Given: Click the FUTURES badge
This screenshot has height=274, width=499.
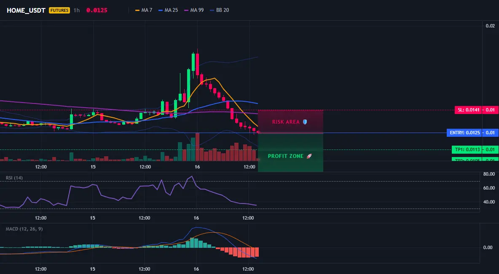Looking at the screenshot, I should coord(59,10).
